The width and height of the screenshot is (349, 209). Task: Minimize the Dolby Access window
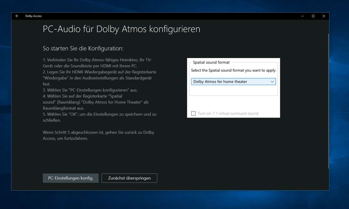tap(302, 16)
